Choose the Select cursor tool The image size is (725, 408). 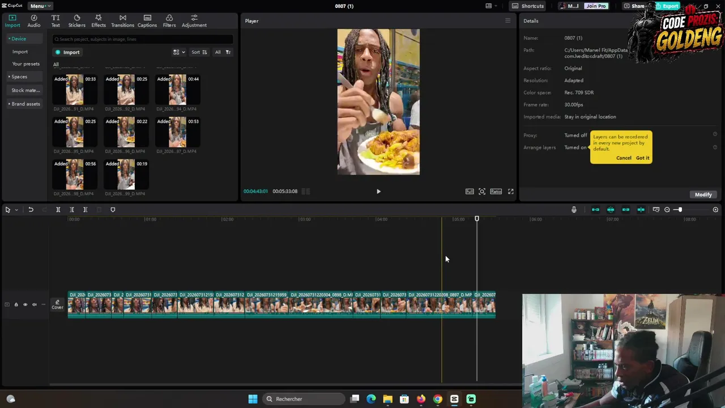tap(8, 210)
